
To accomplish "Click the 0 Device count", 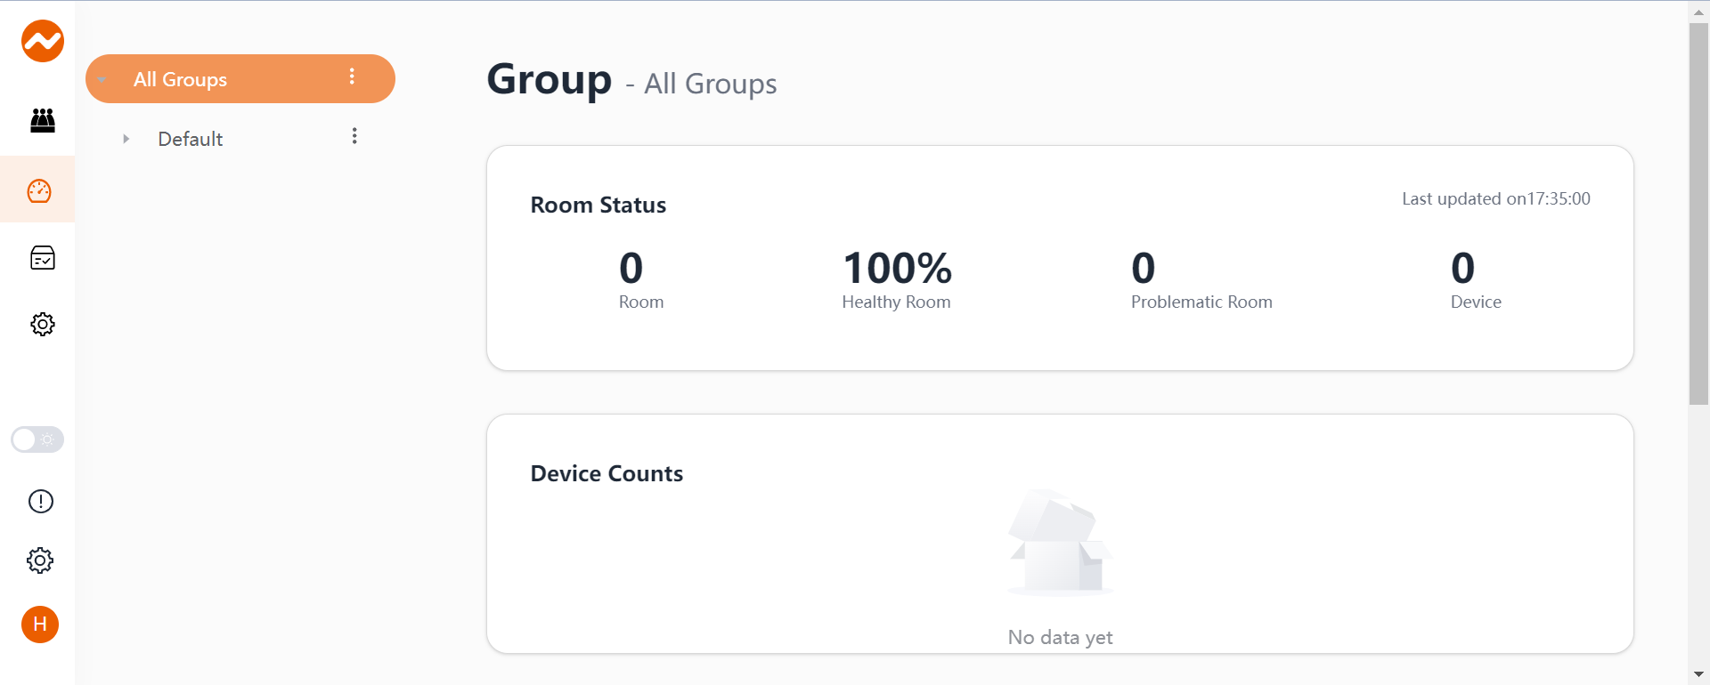I will (x=1463, y=269).
